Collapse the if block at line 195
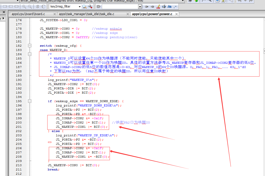The width and height of the screenshot is (265, 176). point(30,101)
